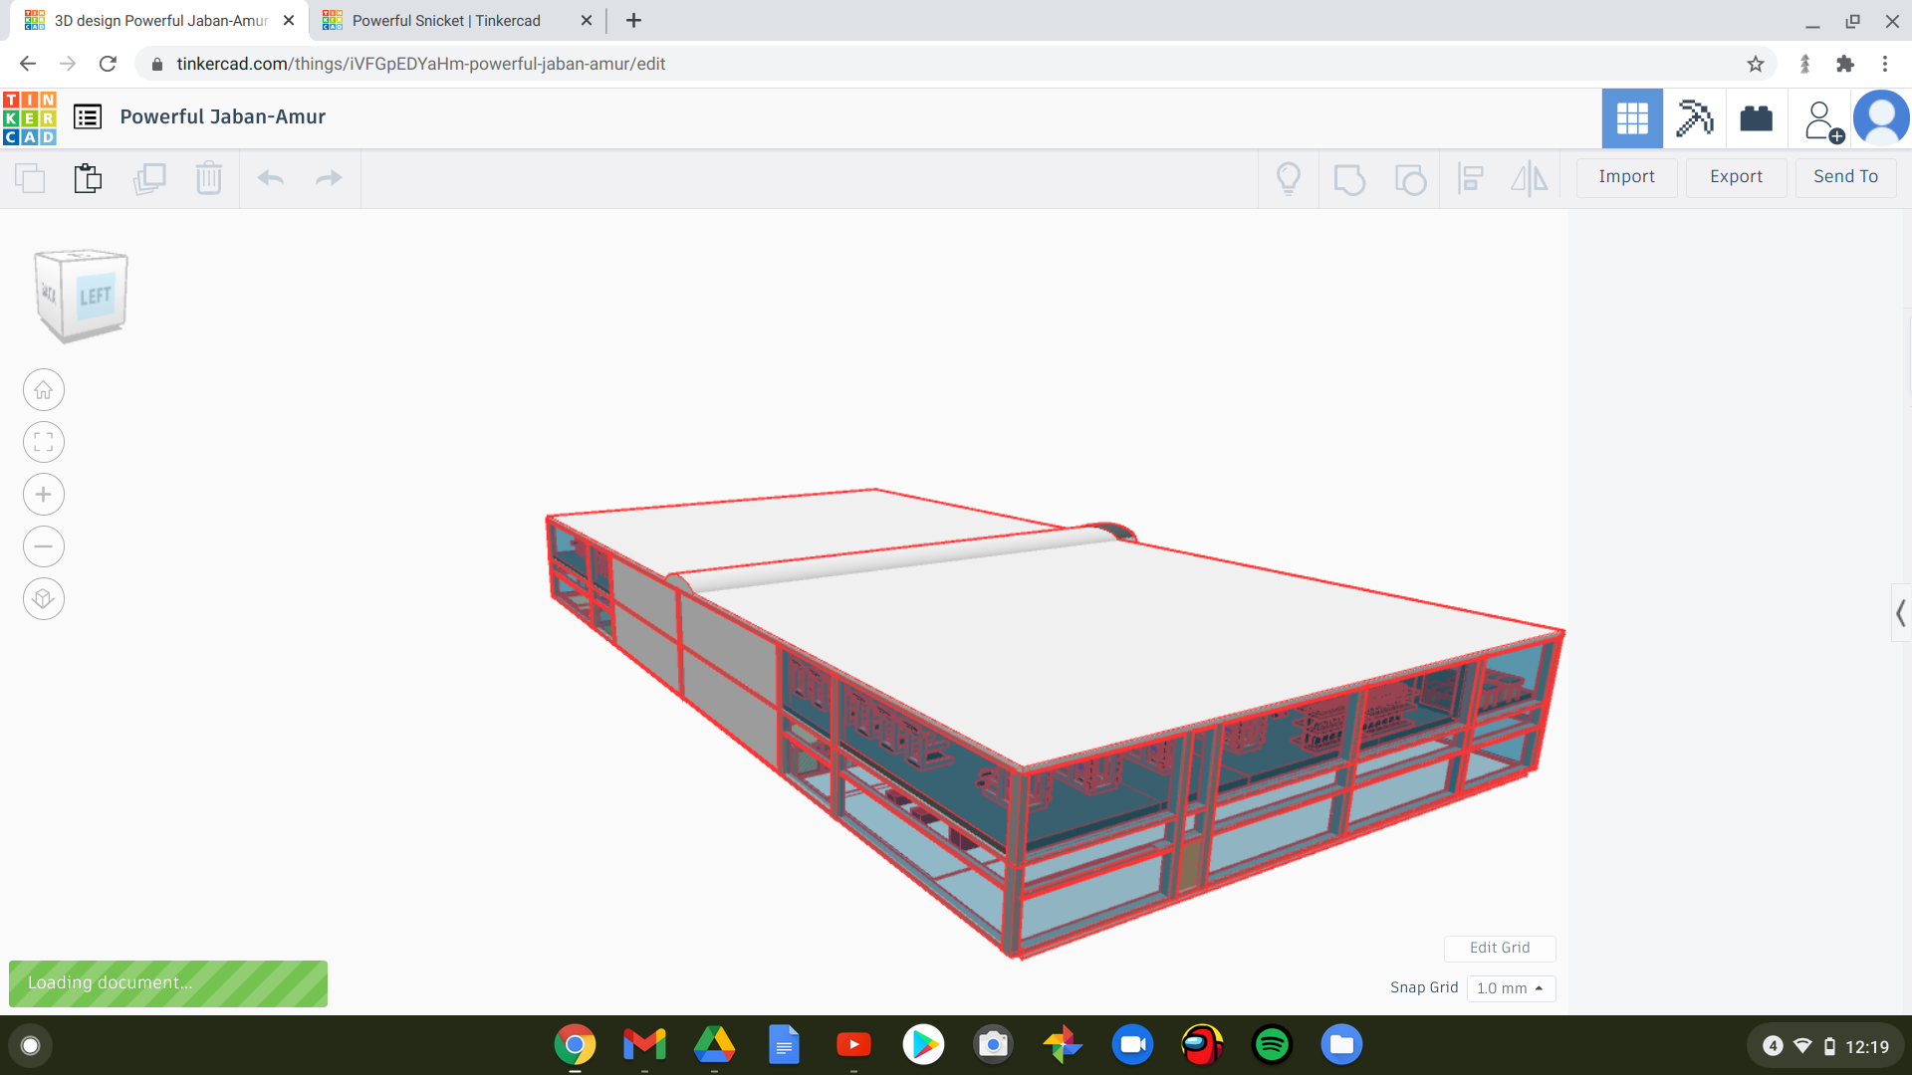Open the design list menu icon
The width and height of the screenshot is (1912, 1075).
[88, 117]
